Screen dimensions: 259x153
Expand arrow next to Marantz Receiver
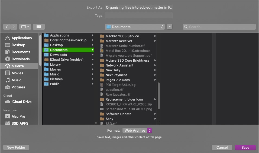155,41
